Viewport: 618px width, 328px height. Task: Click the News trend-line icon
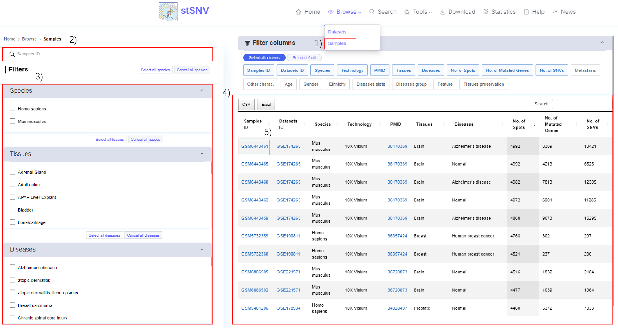555,12
